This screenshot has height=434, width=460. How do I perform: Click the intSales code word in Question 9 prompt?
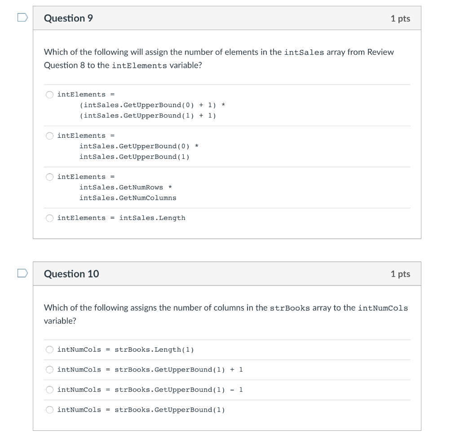(304, 53)
